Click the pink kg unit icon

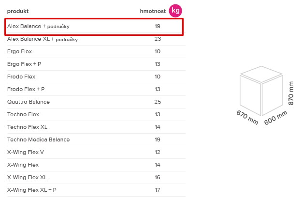[x=175, y=11]
